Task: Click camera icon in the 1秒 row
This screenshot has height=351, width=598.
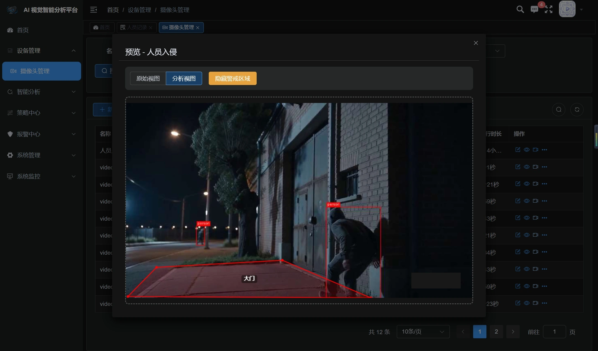Action: pyautogui.click(x=535, y=167)
